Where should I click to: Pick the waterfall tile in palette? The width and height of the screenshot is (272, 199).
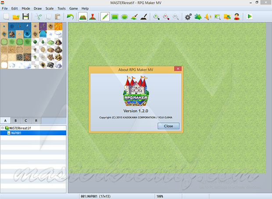[x=43, y=34]
